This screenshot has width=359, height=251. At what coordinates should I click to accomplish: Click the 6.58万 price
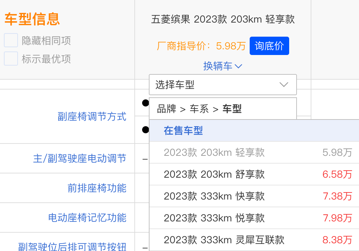coord(337,175)
